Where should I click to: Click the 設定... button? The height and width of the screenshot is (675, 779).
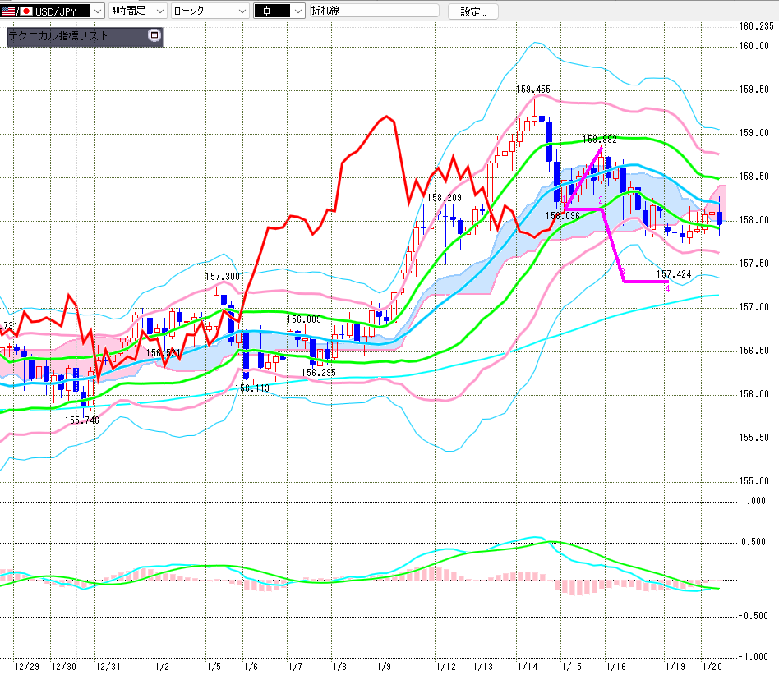click(472, 11)
